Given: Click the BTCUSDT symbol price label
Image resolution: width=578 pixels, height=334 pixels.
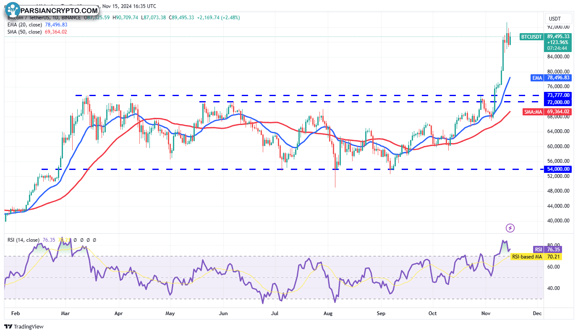Looking at the screenshot, I should point(531,37).
